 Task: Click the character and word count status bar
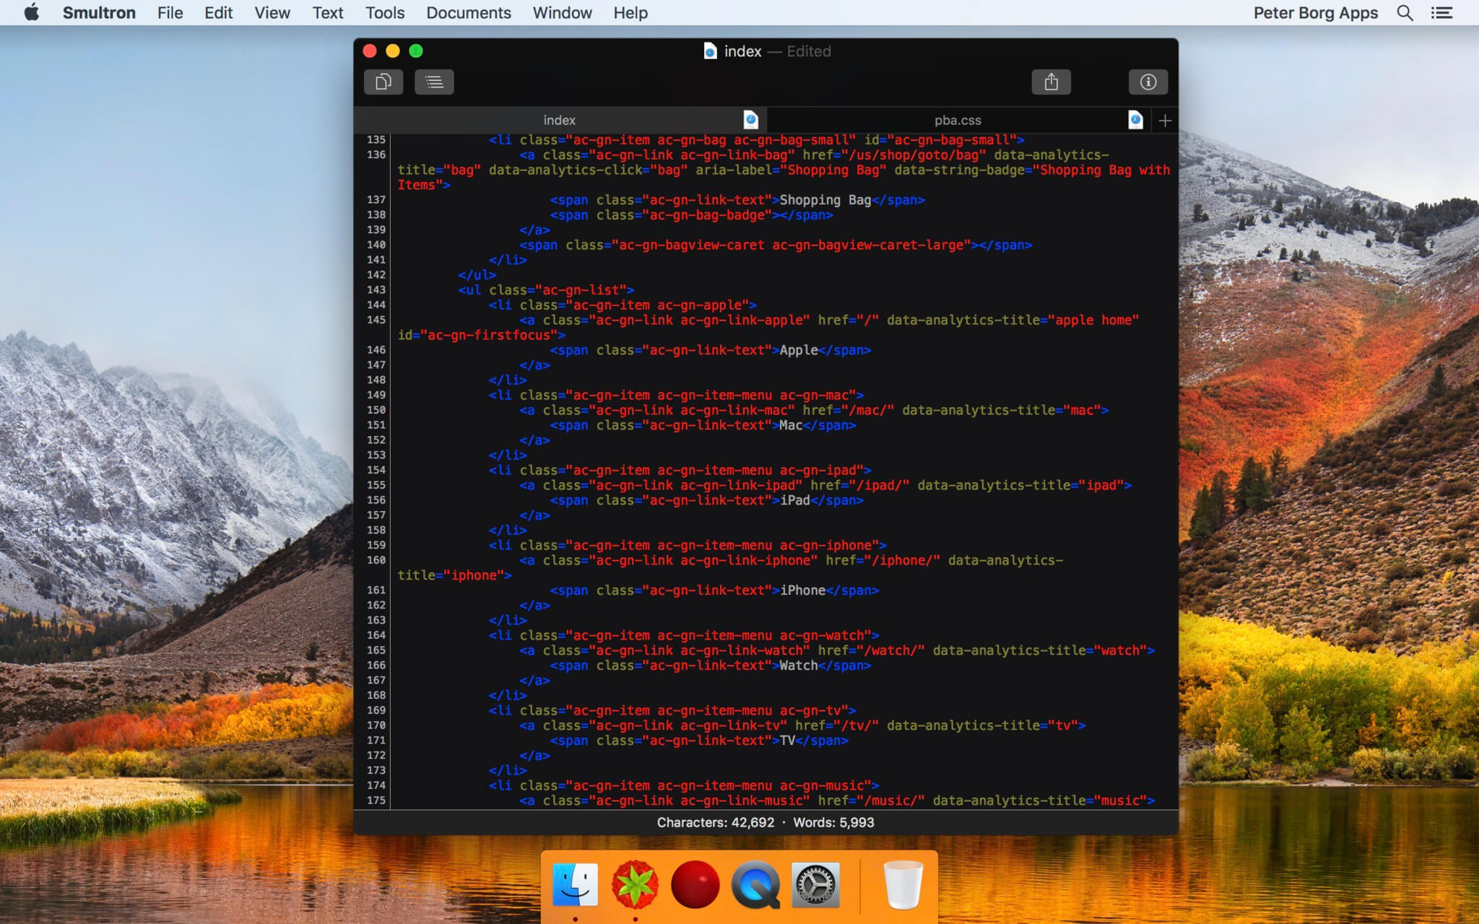click(x=765, y=822)
